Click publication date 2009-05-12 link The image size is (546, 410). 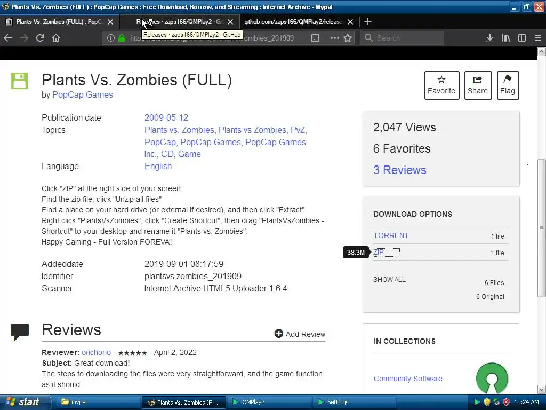166,117
